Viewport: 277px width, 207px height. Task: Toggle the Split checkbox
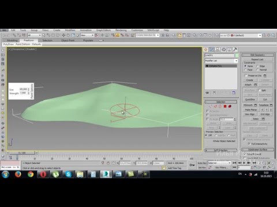[x=260, y=90]
